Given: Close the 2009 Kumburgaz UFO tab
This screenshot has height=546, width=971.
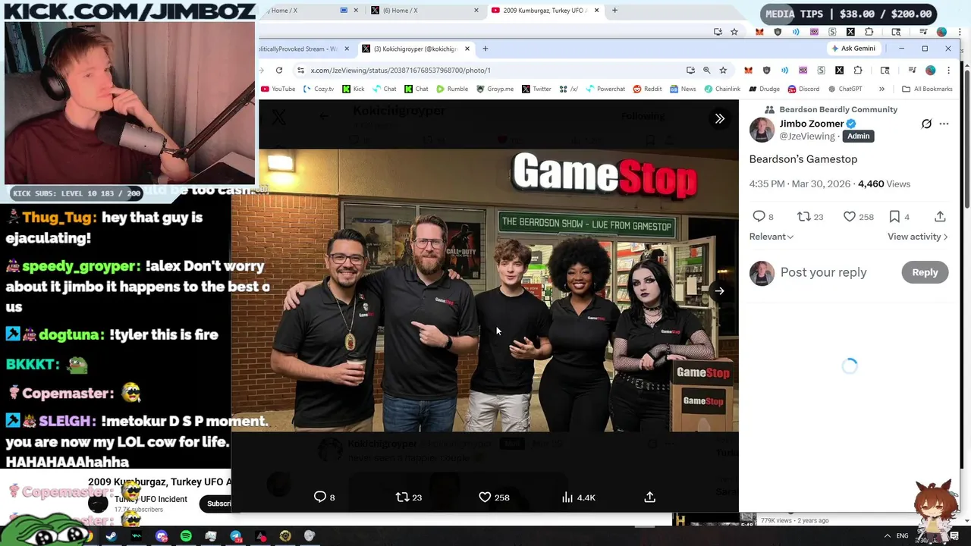Looking at the screenshot, I should [596, 11].
